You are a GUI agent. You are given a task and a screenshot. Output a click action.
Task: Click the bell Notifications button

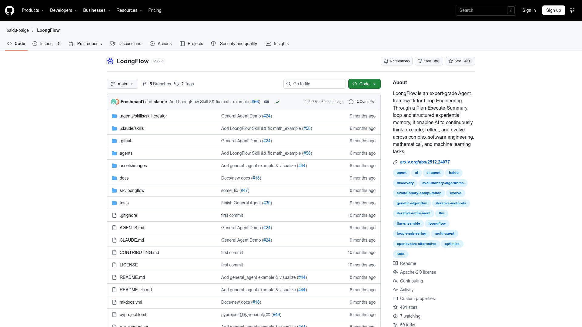point(396,61)
